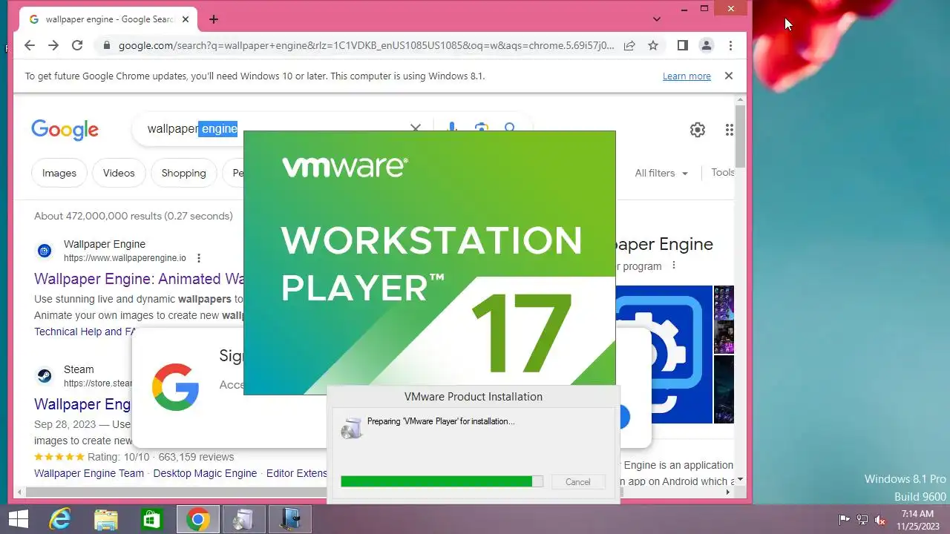Open more options for wallpaperengine.io result
This screenshot has height=534, width=950.
pos(199,258)
